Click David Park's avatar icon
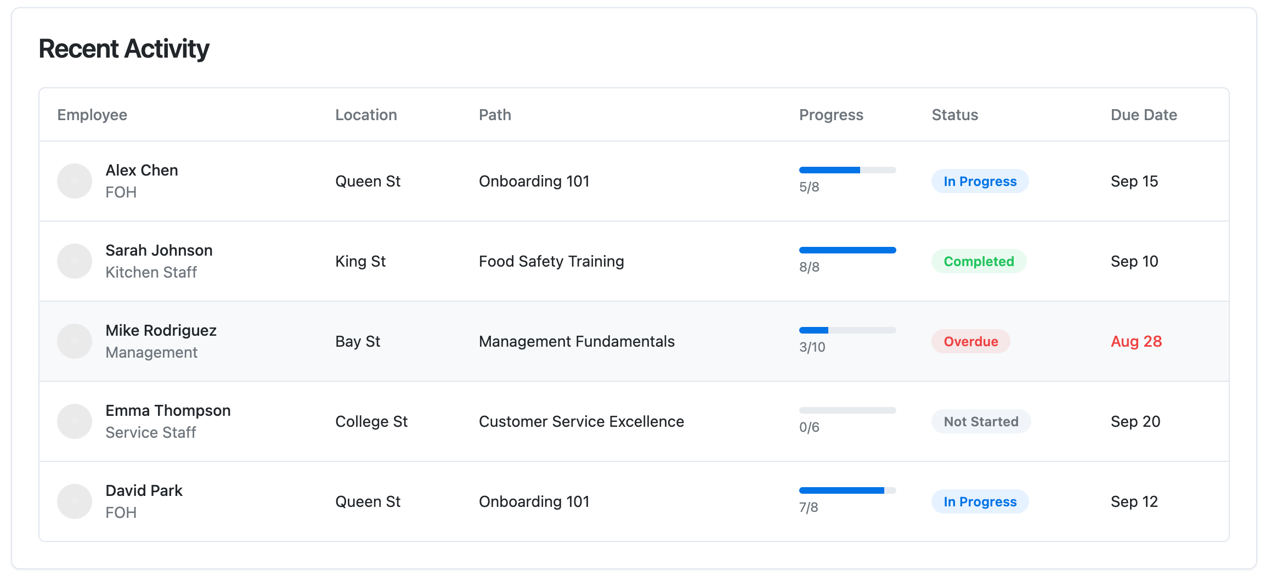 pyautogui.click(x=74, y=501)
